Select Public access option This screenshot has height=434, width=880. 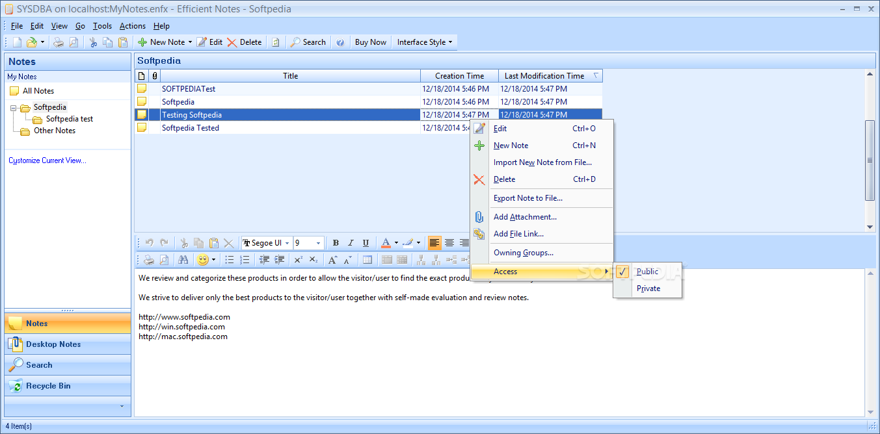[647, 272]
